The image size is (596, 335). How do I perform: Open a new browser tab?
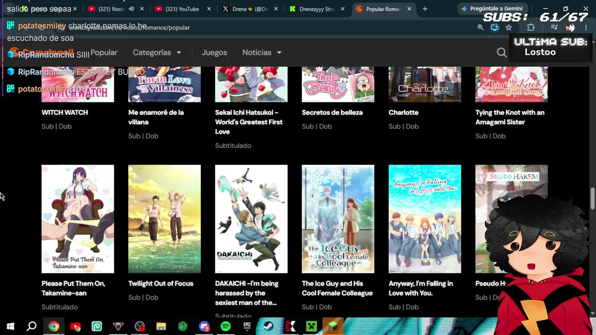pos(425,9)
